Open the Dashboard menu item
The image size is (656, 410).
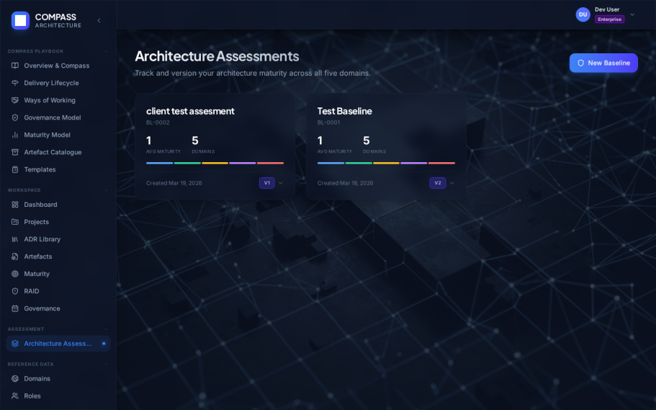pyautogui.click(x=40, y=205)
